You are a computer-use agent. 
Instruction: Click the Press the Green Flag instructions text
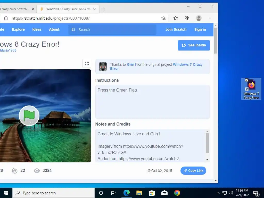coord(117,90)
